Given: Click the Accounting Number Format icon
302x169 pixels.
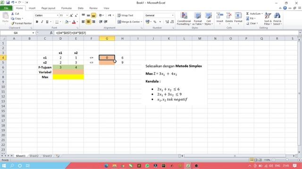Looking at the screenshot, I should (x=148, y=22).
